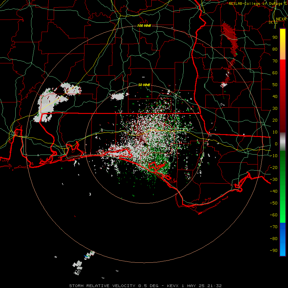Click the 0 value on velocity scale
Screen dimensions: 288x288
(x=276, y=144)
